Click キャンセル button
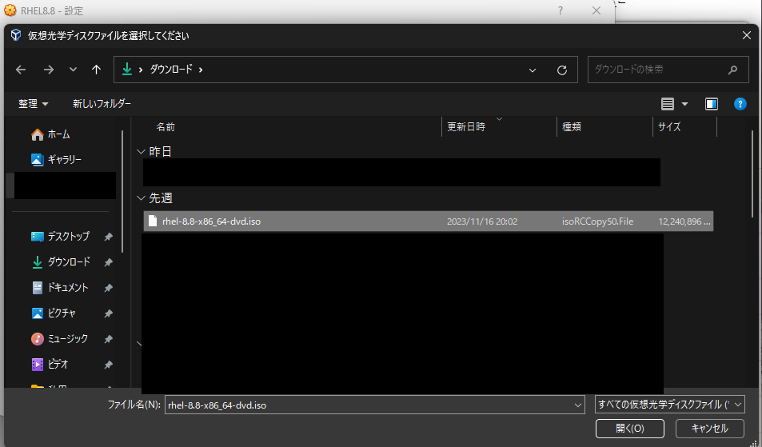The height and width of the screenshot is (447, 762). click(x=709, y=429)
